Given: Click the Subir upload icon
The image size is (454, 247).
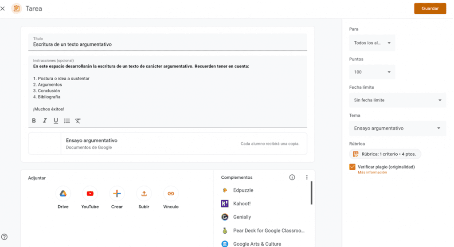Looking at the screenshot, I should click(144, 193).
